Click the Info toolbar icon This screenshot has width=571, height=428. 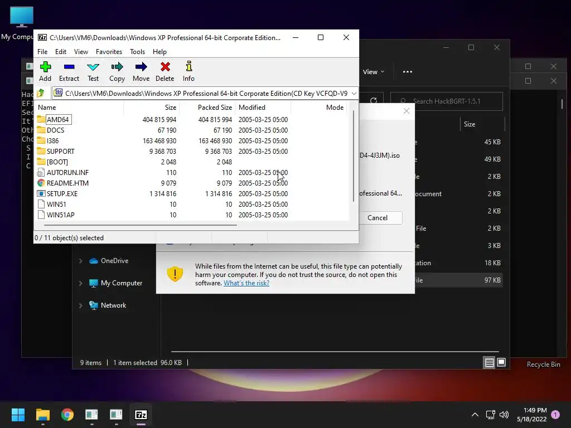(x=188, y=71)
